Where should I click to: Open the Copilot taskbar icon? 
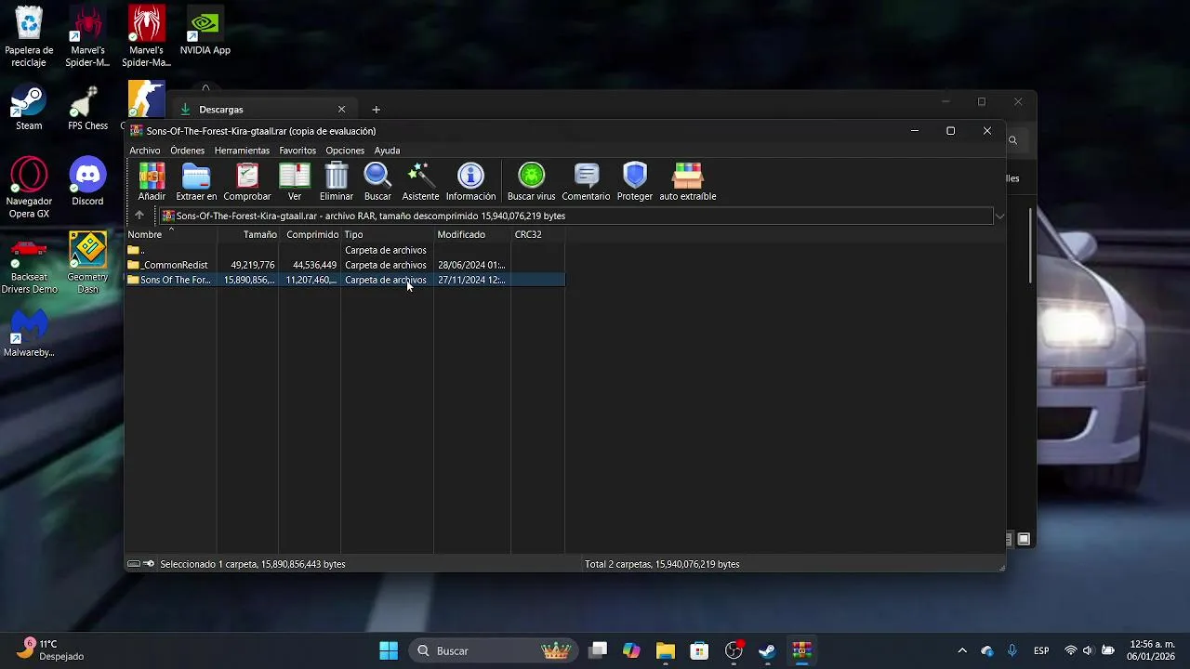coord(631,650)
